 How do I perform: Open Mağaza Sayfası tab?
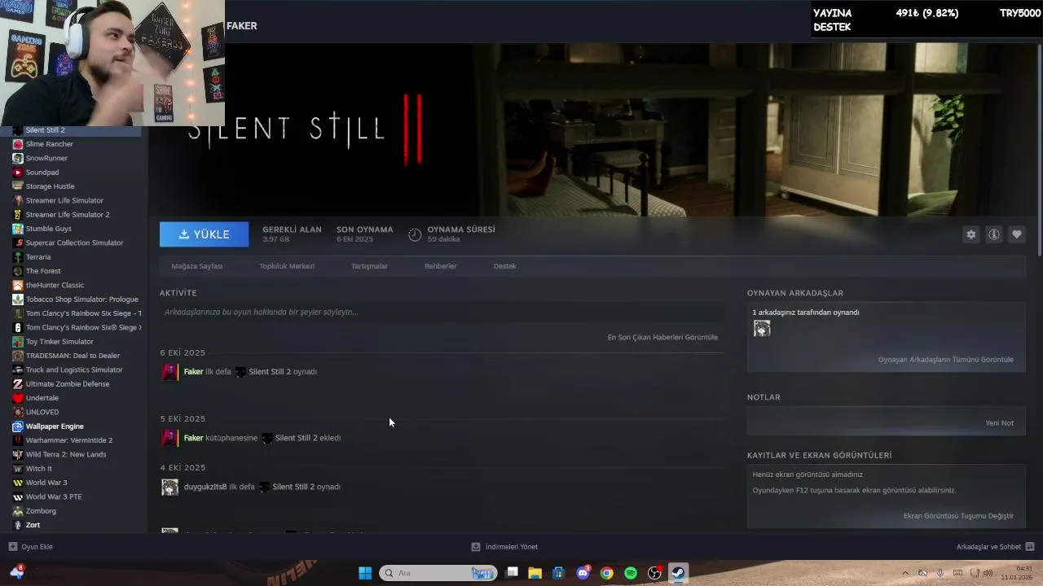[197, 266]
